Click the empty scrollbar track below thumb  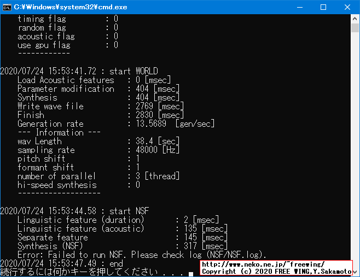click(x=355, y=164)
